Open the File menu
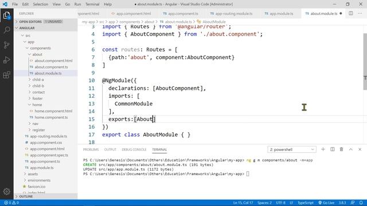Image resolution: width=367 pixels, height=206 pixels. (15, 4)
